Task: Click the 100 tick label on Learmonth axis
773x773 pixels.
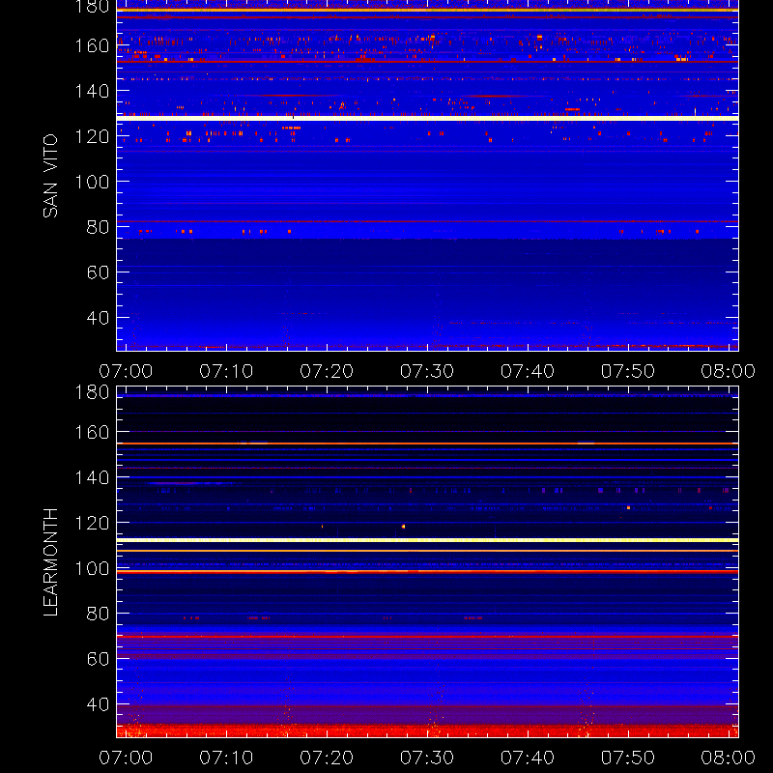Action: [x=92, y=568]
